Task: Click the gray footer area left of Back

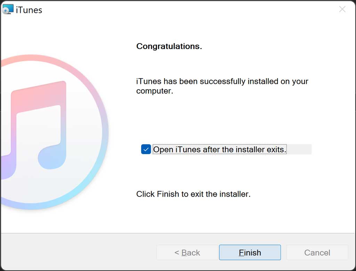Action: (x=78, y=252)
